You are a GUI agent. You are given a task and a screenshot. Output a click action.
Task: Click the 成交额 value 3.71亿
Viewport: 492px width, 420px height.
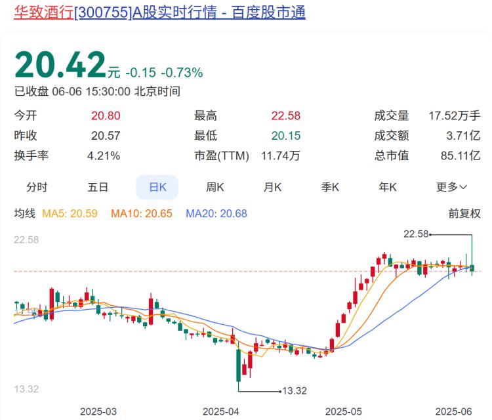coord(463,136)
